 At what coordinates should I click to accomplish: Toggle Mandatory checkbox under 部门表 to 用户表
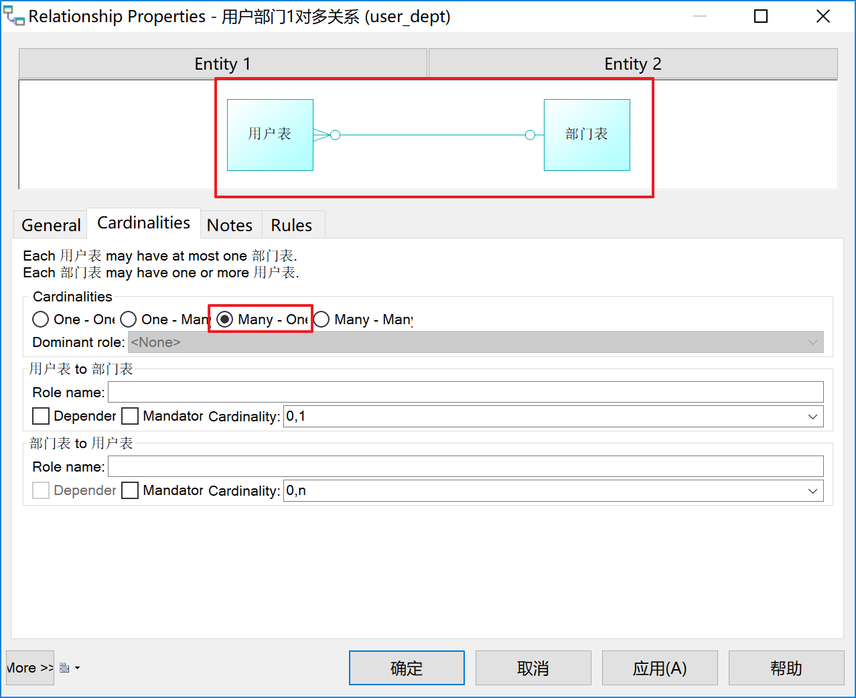pyautogui.click(x=130, y=490)
